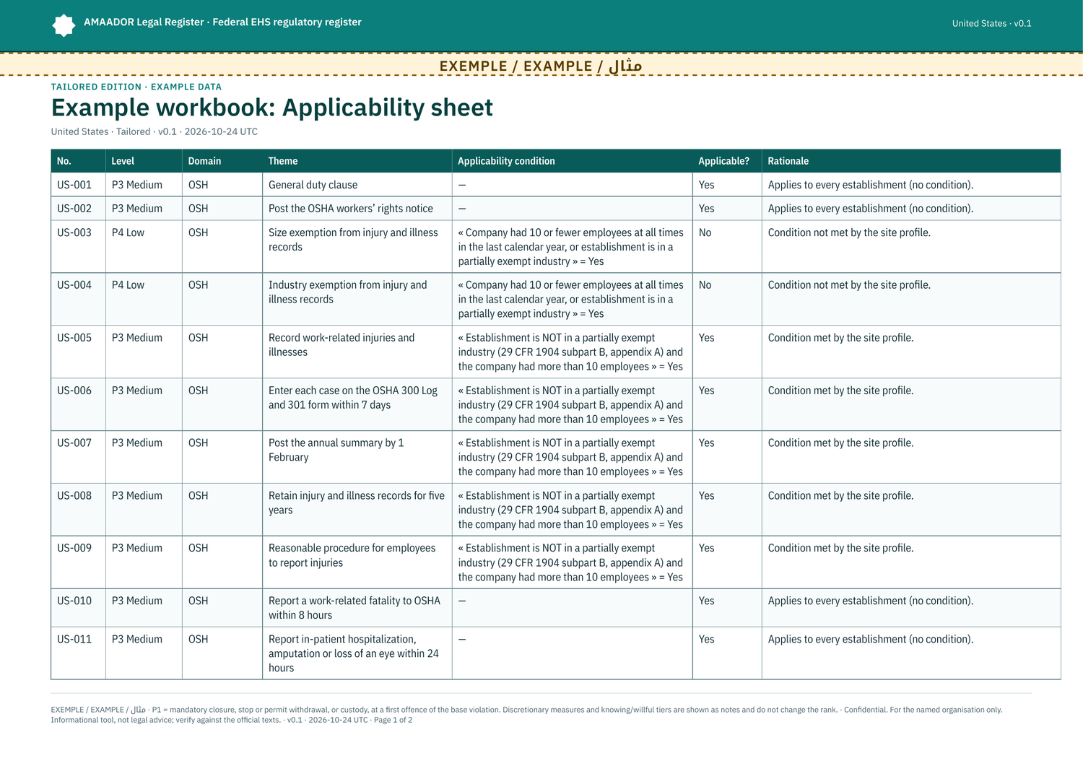Viewport: 1083px width, 766px height.
Task: Select row number 'US-001'
Action: [74, 185]
